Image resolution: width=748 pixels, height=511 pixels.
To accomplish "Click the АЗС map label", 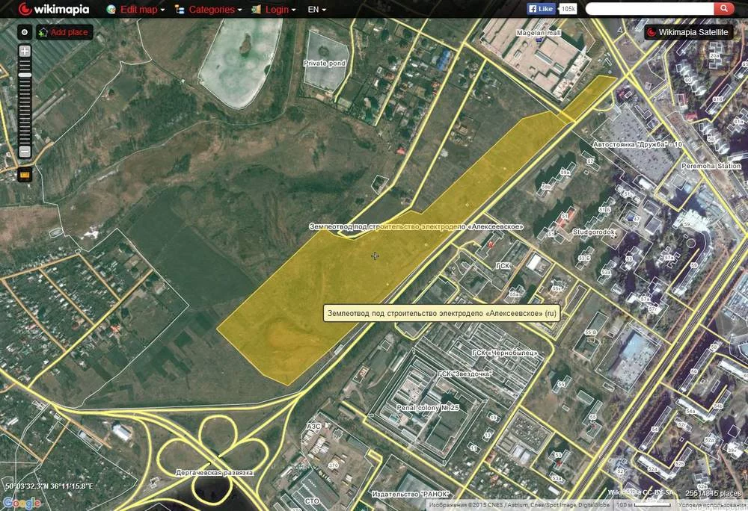I will click(x=313, y=427).
